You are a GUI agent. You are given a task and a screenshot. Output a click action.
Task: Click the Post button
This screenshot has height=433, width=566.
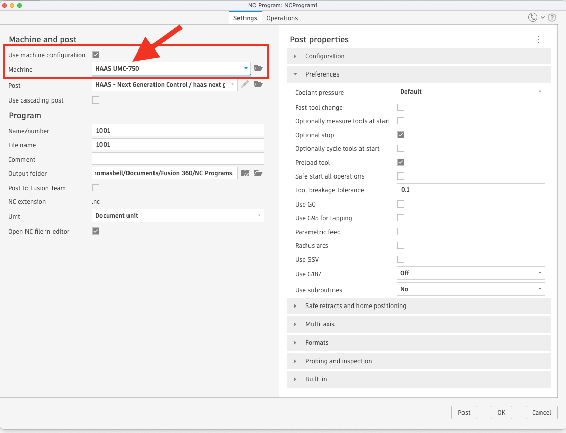464,413
